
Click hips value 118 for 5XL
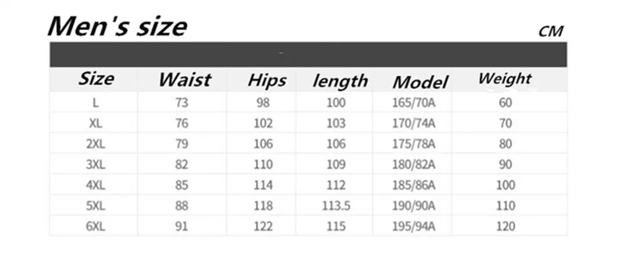(x=263, y=206)
